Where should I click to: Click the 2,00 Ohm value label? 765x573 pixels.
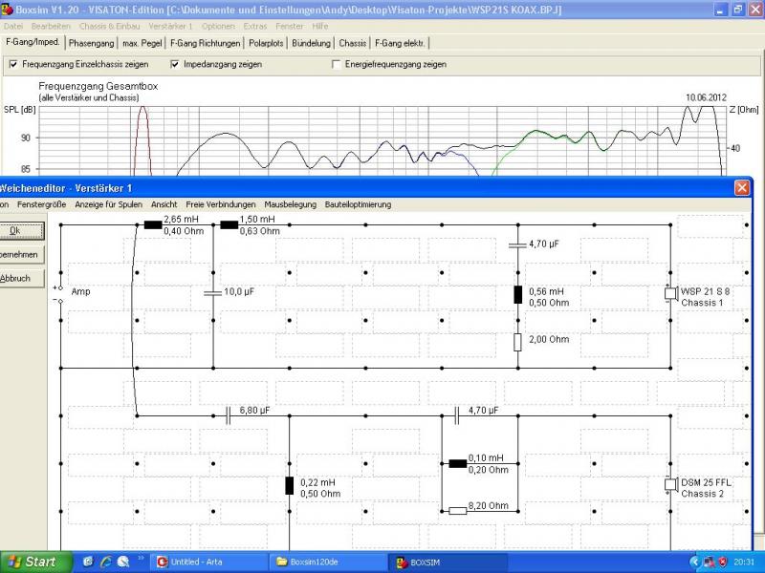point(549,339)
